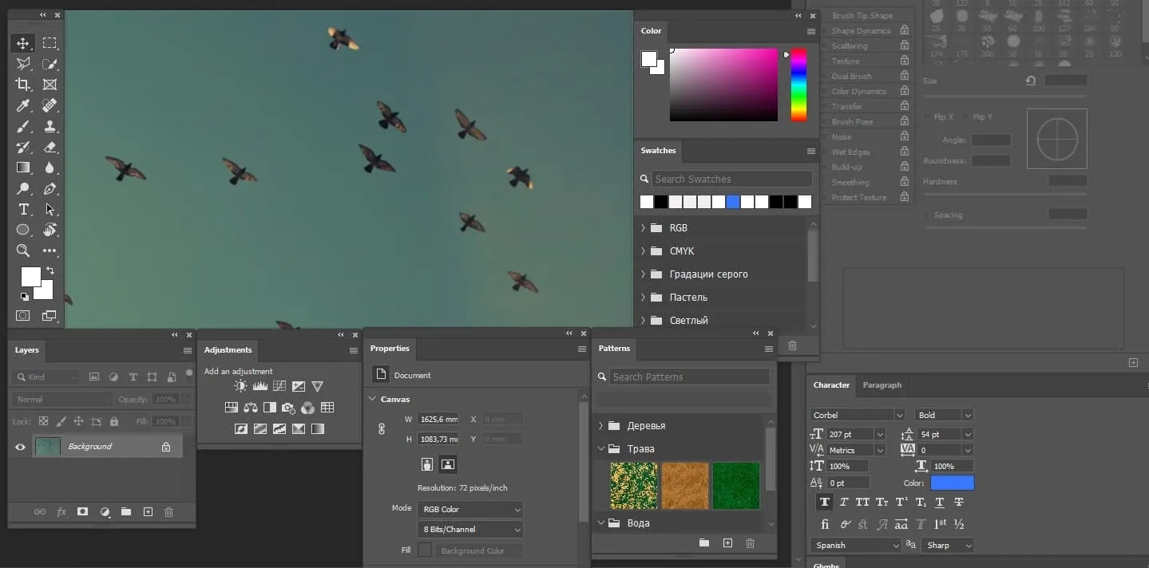Select the Zoom tool

(22, 251)
